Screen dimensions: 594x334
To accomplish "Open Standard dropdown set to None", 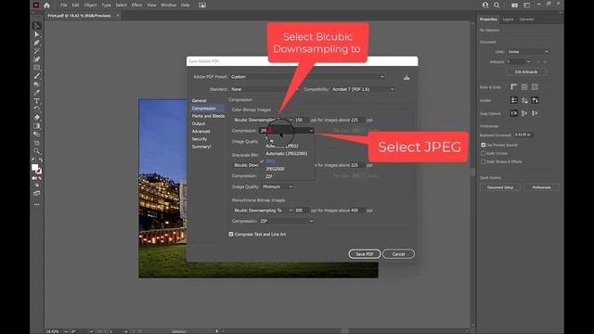I will click(264, 89).
